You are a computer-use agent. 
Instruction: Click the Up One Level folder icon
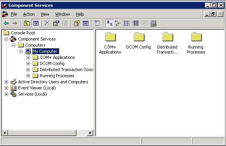pyautogui.click(x=27, y=23)
